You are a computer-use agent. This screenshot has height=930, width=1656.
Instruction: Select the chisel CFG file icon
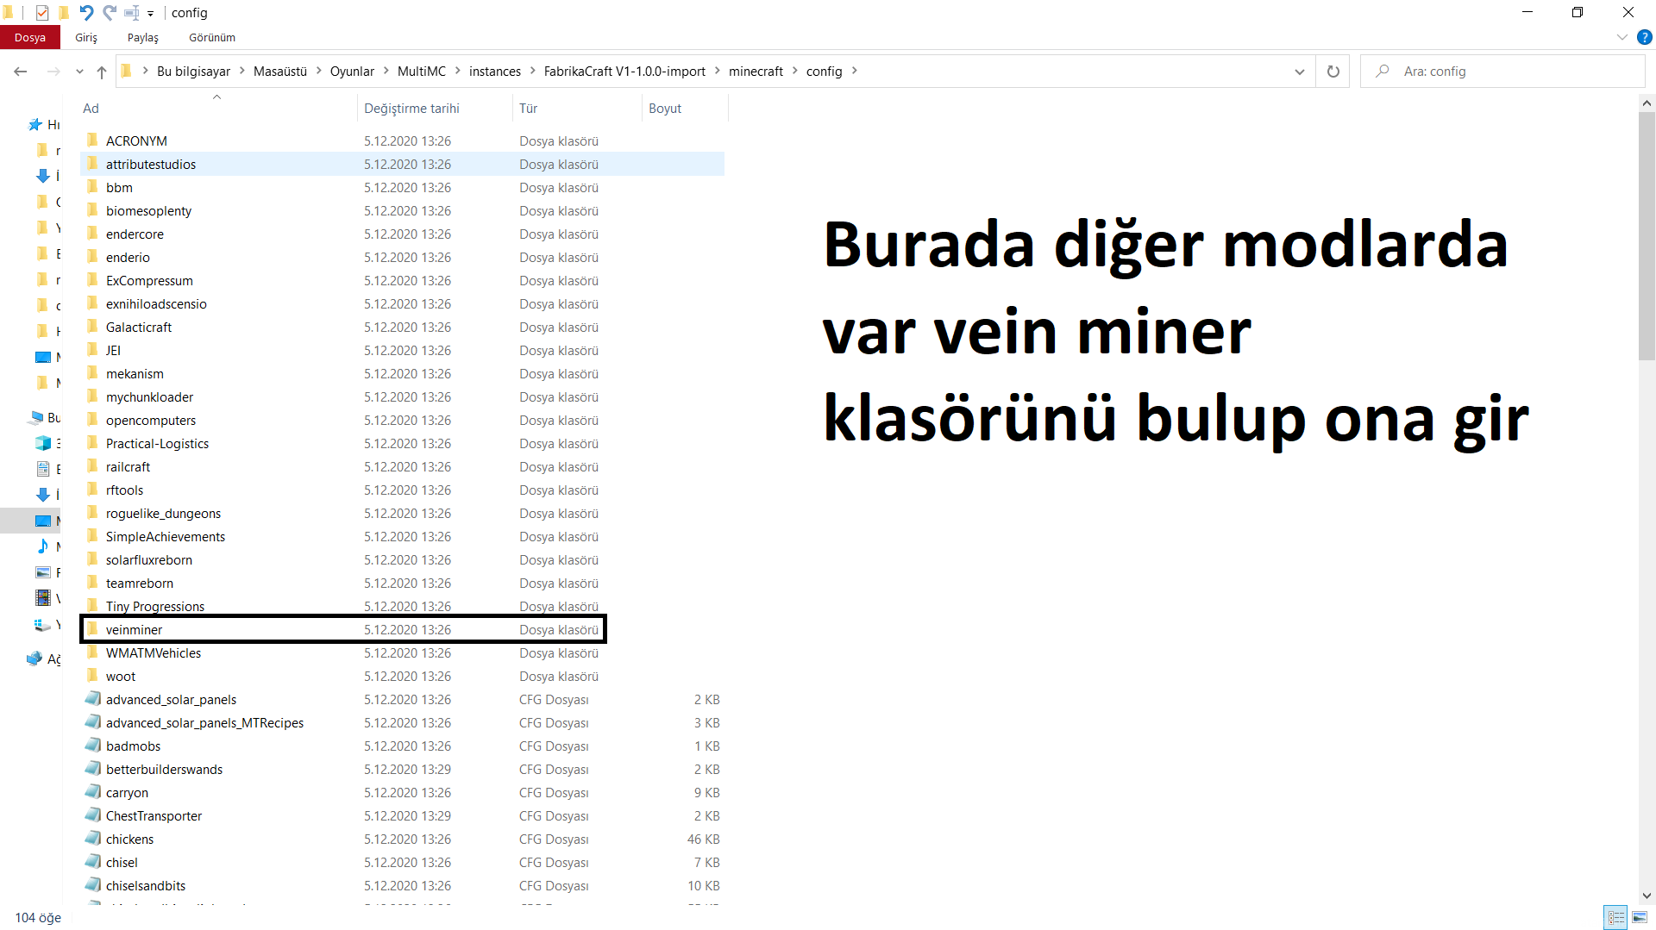pos(92,862)
